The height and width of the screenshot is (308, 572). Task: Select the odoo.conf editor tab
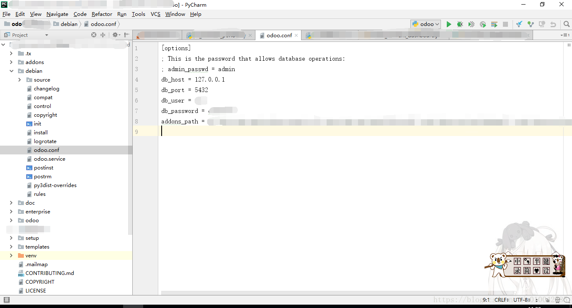click(279, 35)
